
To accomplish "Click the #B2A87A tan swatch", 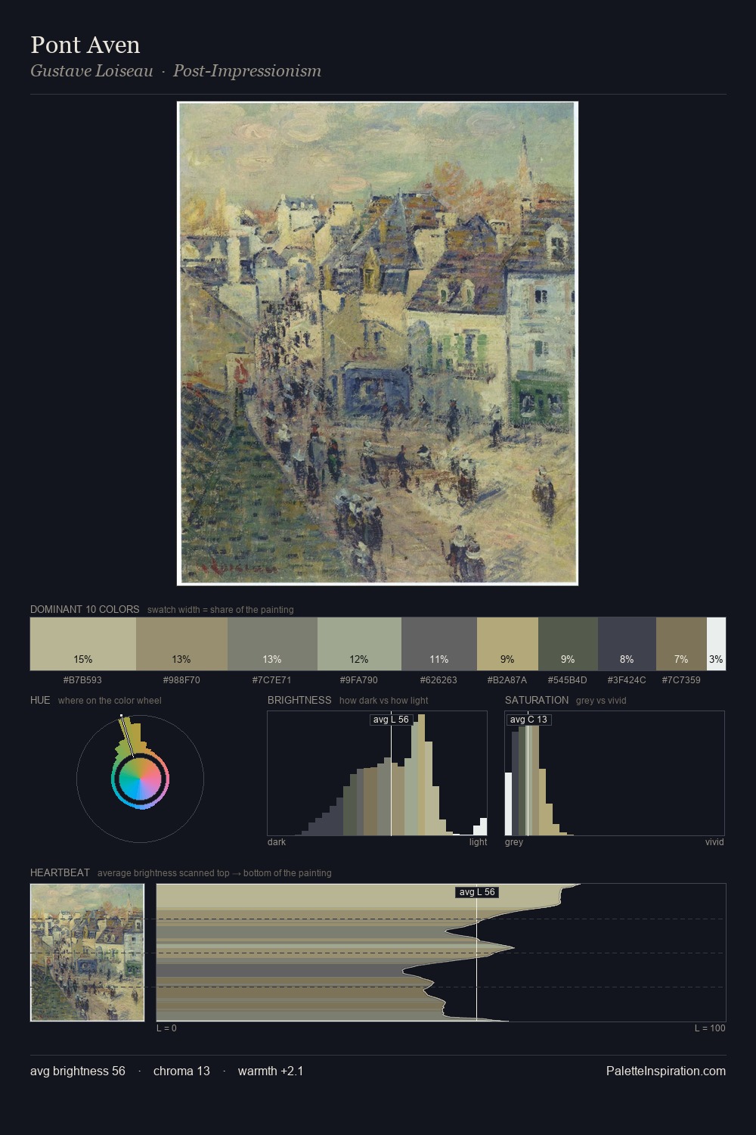I will tap(507, 644).
